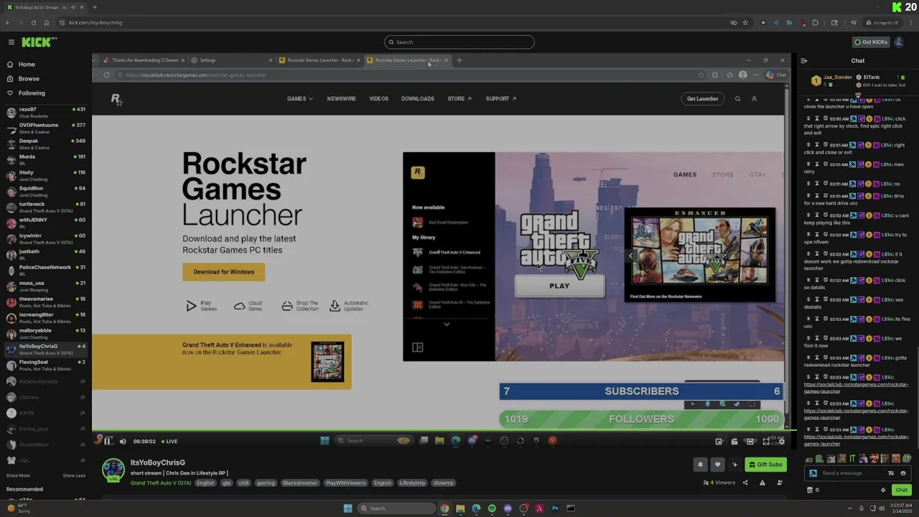Open a new browser tab

pos(94,7)
